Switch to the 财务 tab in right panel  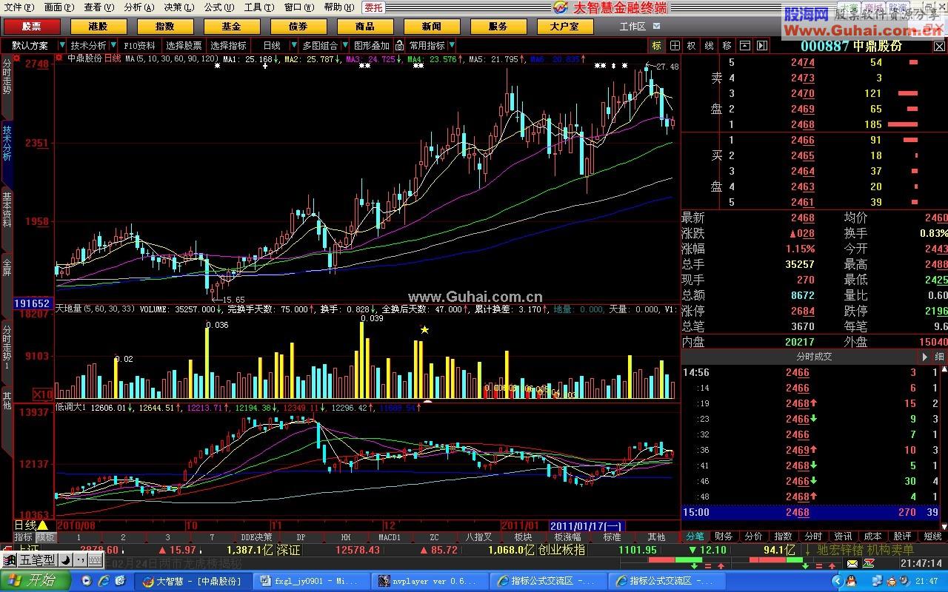(724, 536)
